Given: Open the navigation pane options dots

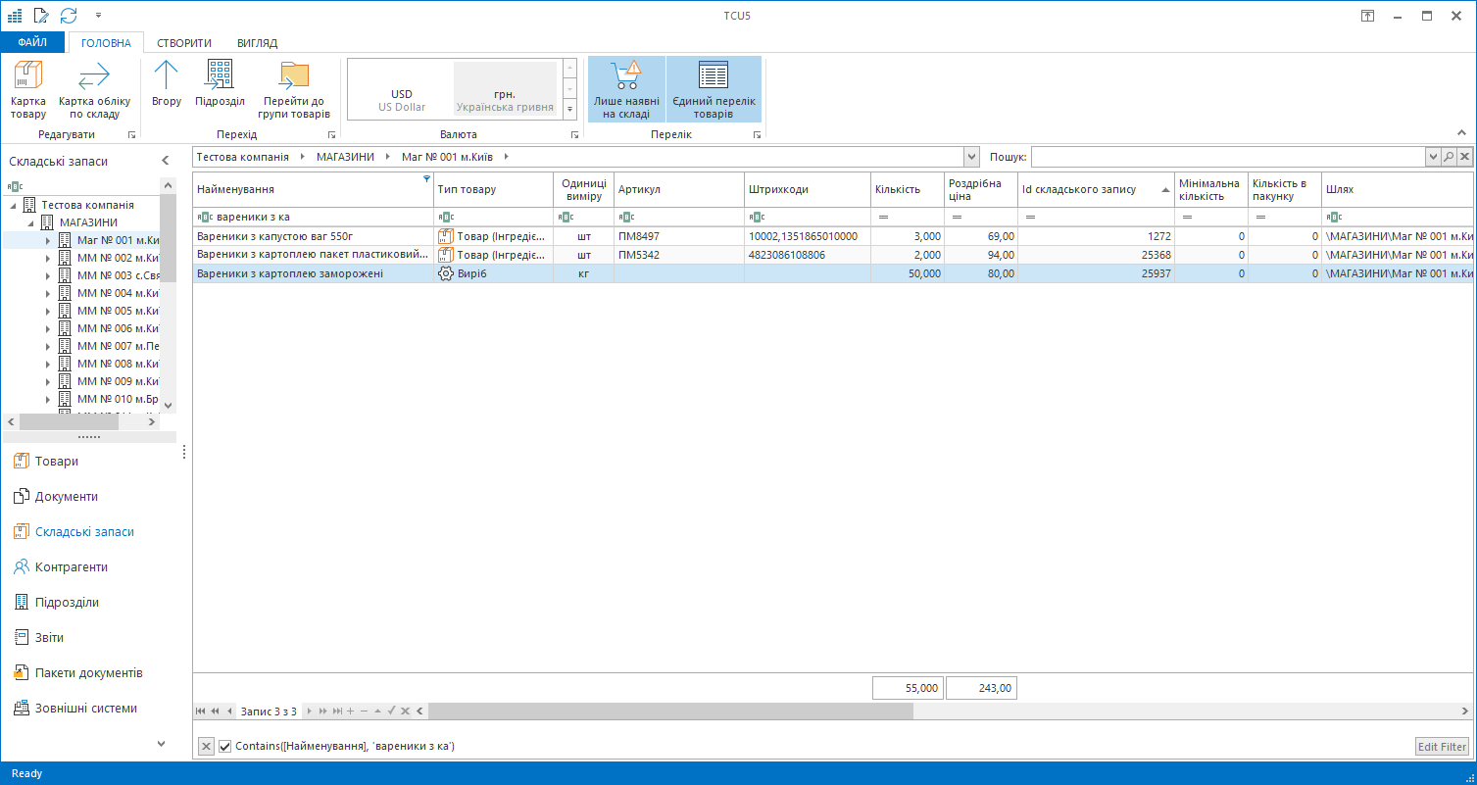Looking at the screenshot, I should pyautogui.click(x=183, y=452).
